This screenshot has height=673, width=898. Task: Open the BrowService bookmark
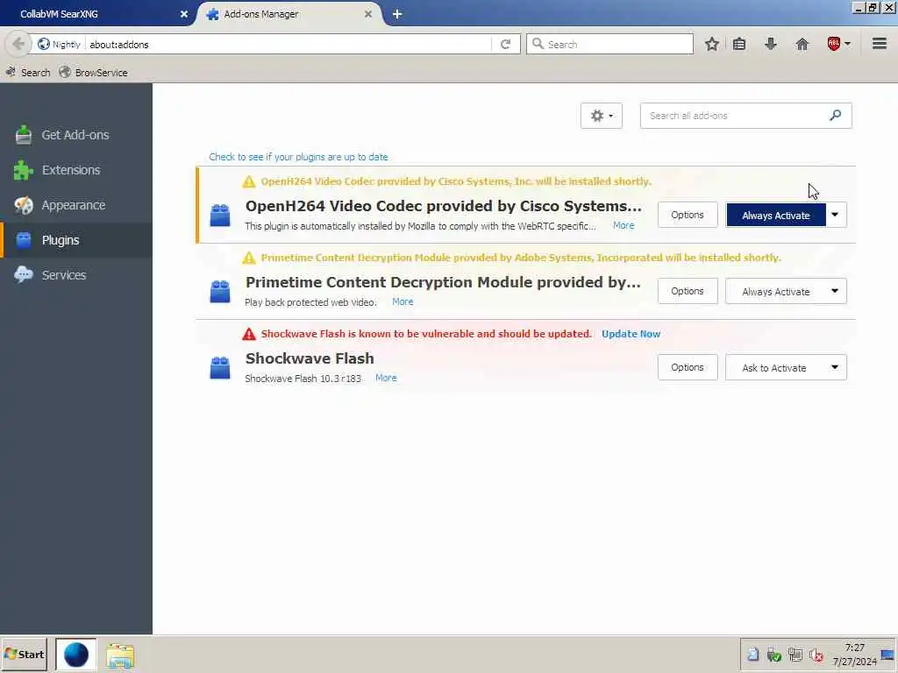(93, 73)
